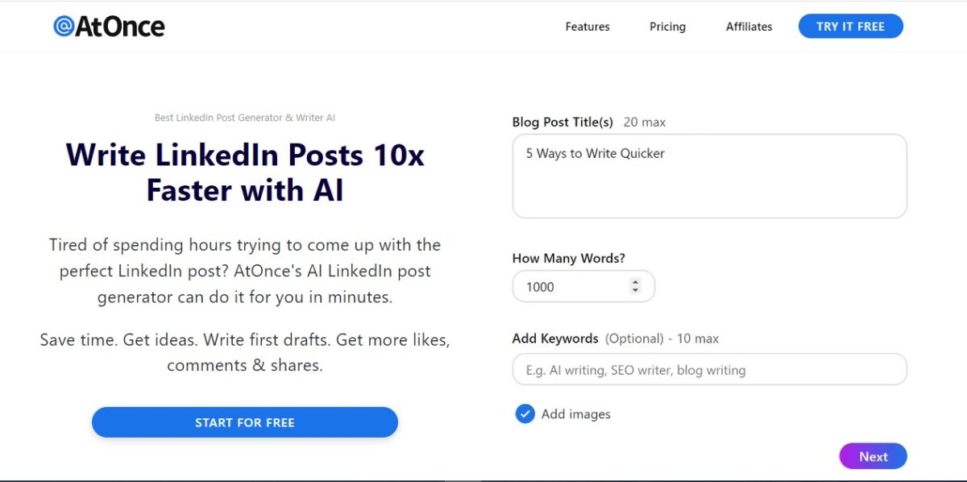
Task: Focus the Add Keywords input field
Action: tap(710, 369)
